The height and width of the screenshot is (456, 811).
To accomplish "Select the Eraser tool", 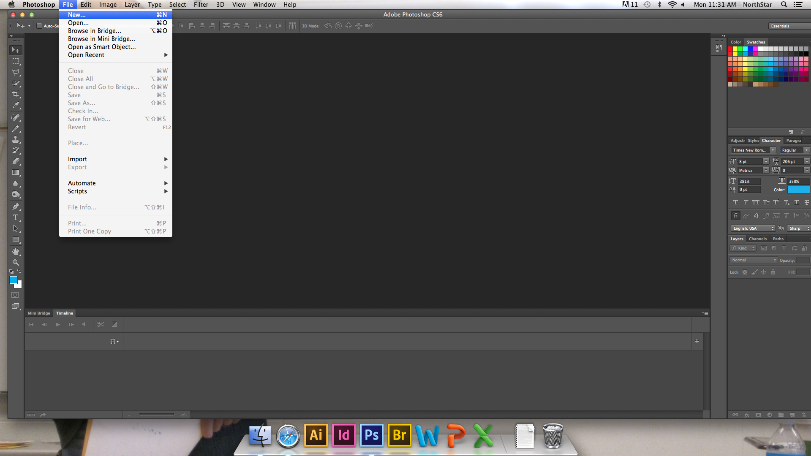I will point(16,161).
